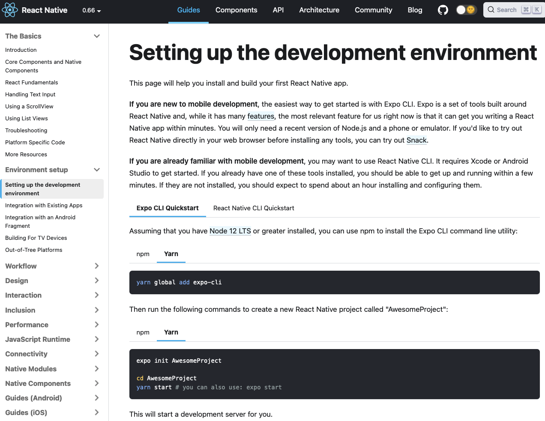The height and width of the screenshot is (421, 545).
Task: Follow the Node 12 LTS link
Action: click(x=230, y=231)
